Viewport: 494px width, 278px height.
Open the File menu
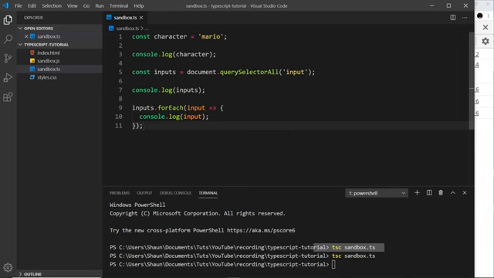tap(19, 5)
